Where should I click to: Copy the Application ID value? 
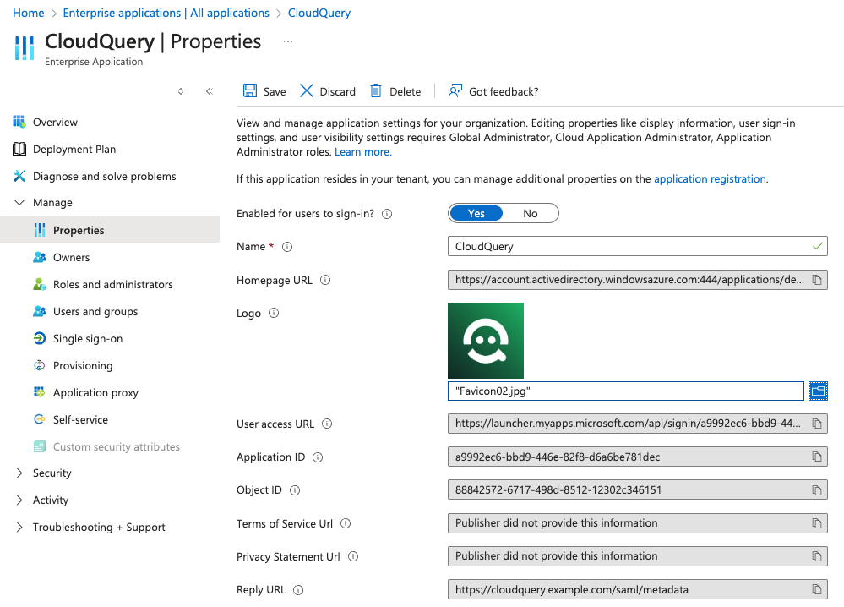pos(817,457)
